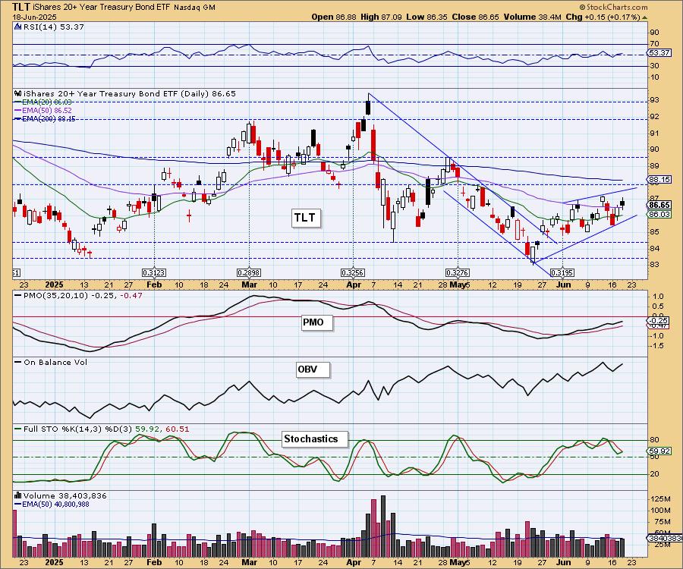The height and width of the screenshot is (569, 683).
Task: Click the TLT annotation box on price chart
Action: point(306,217)
